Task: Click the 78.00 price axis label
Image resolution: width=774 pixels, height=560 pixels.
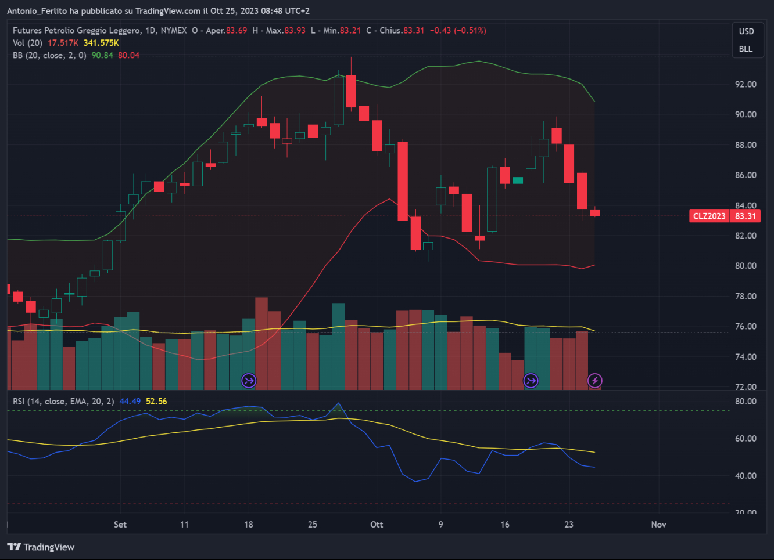Action: click(x=746, y=296)
